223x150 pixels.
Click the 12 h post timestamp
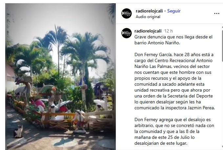[x=168, y=31]
